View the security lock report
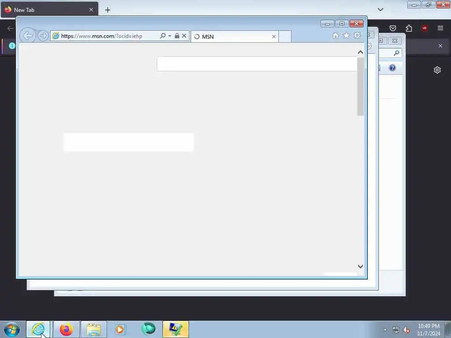This screenshot has width=451, height=338. (x=177, y=36)
